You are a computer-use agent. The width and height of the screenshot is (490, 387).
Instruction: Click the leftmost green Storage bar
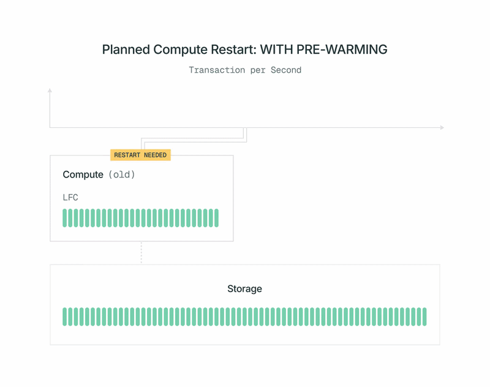click(65, 317)
